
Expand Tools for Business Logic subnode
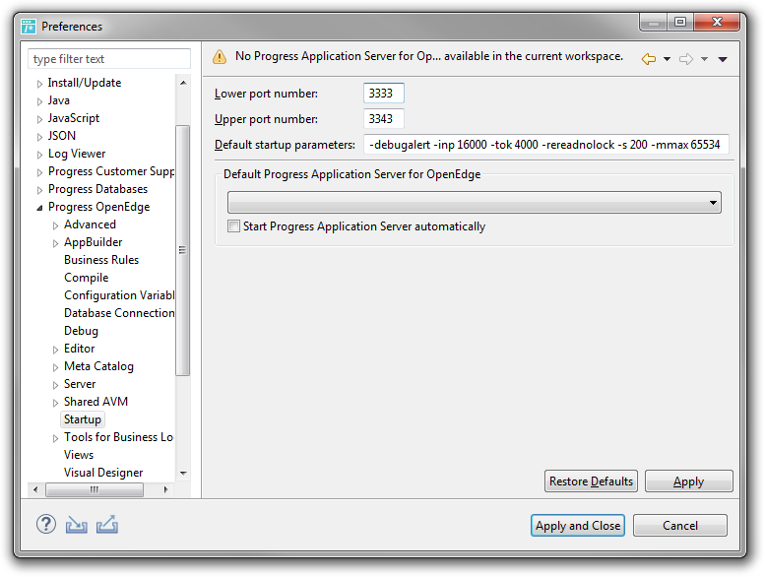[55, 438]
